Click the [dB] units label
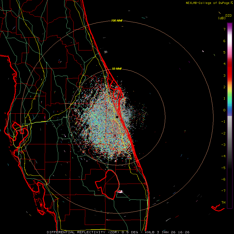 [x=222, y=18]
